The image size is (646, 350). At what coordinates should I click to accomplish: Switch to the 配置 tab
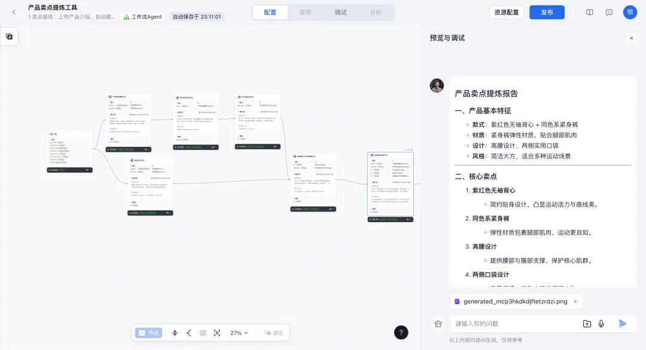(x=270, y=13)
